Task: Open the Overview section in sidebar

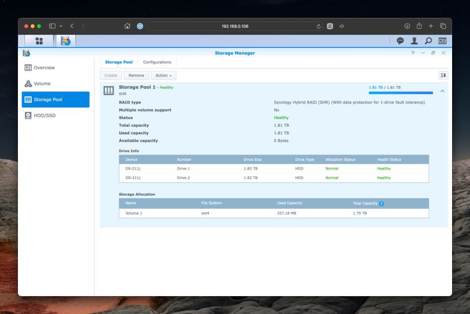Action: 44,67
